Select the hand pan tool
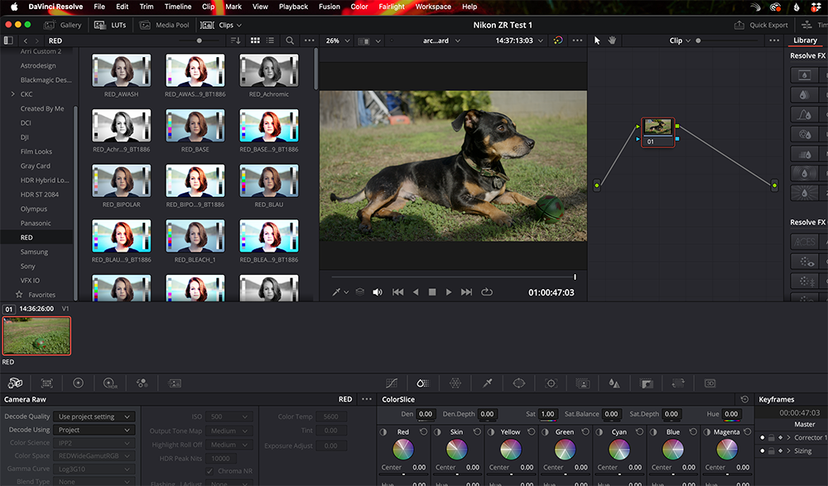This screenshot has width=828, height=486. (612, 41)
